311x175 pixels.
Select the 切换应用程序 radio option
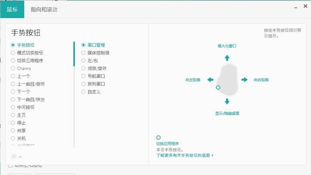13,60
